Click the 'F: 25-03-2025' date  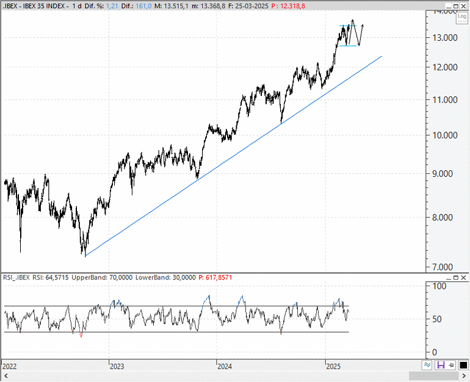coord(248,6)
